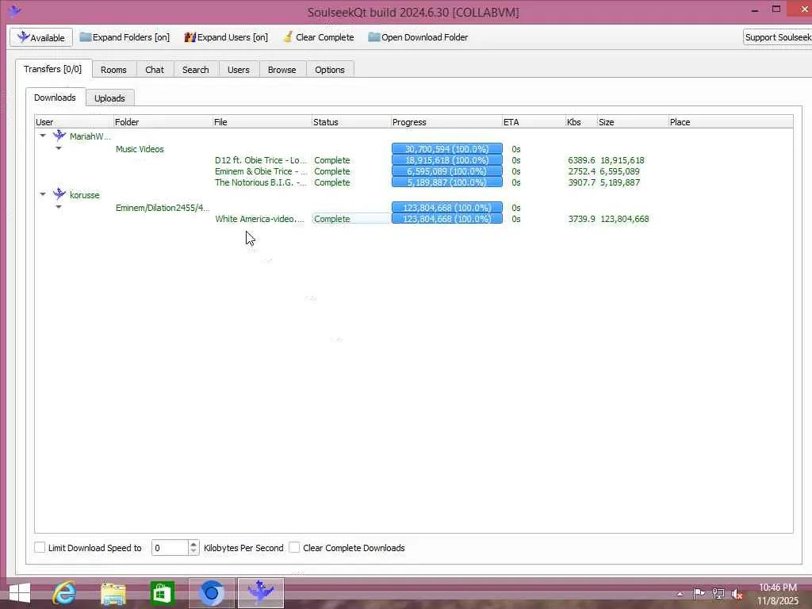Click D12 ft. Obie Trice progress bar
The height and width of the screenshot is (609, 812).
click(x=447, y=160)
